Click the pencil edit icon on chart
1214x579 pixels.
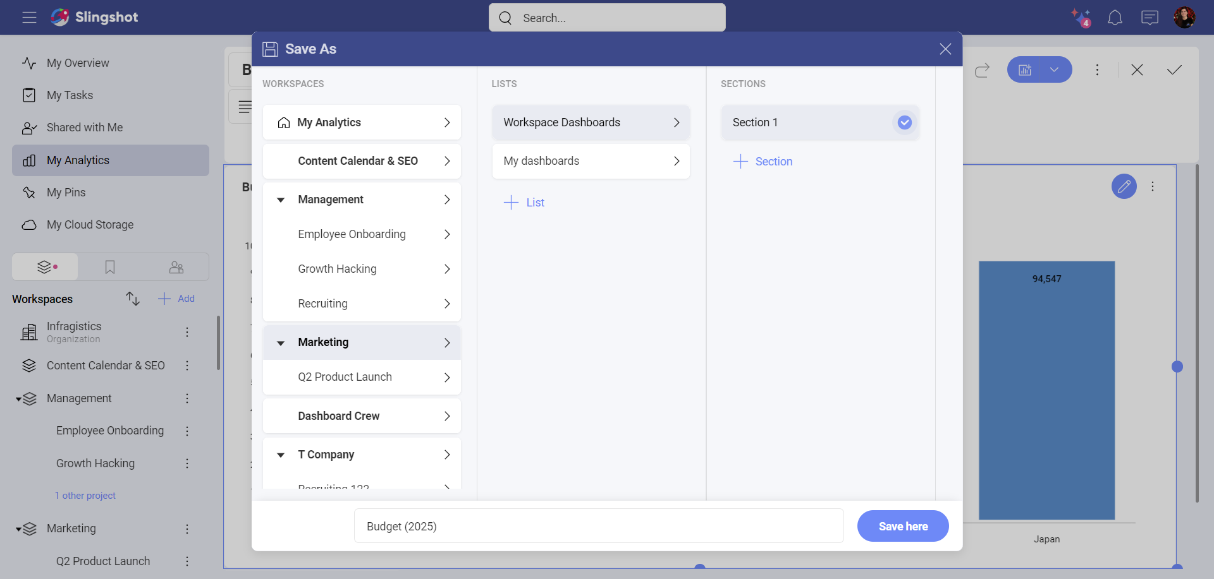(x=1124, y=186)
